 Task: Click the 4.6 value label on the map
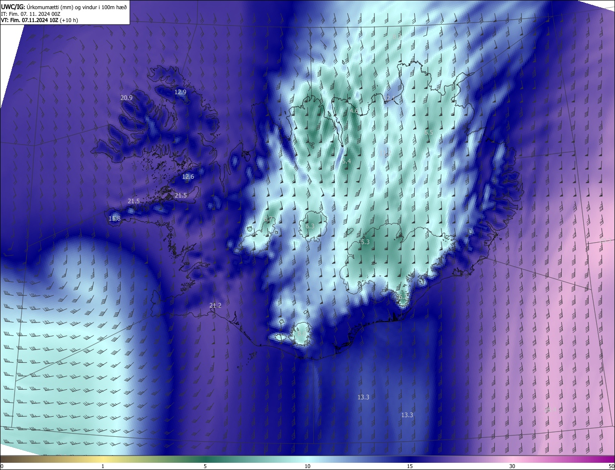pos(354,111)
